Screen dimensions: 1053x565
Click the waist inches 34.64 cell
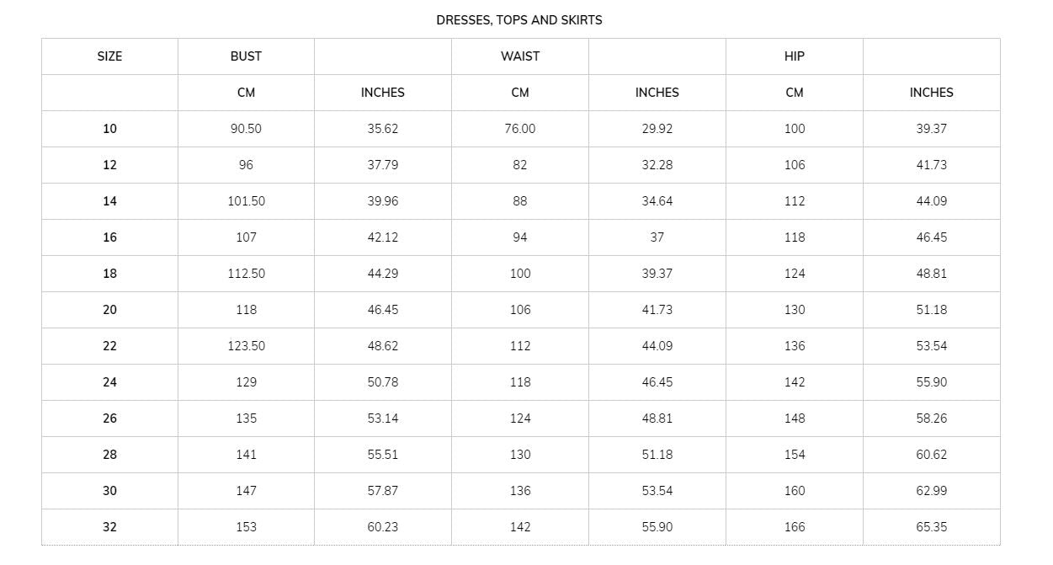657,201
